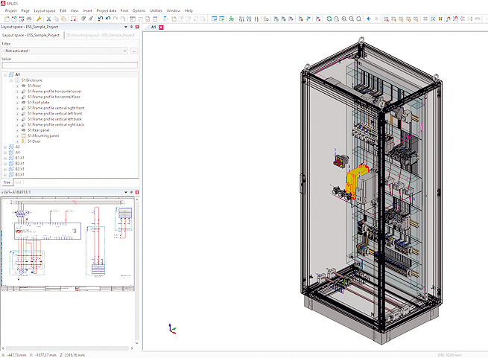Viewport: 488px width, 358px height.
Task: Click the green Refresh/Redraw icon
Action: point(329,19)
